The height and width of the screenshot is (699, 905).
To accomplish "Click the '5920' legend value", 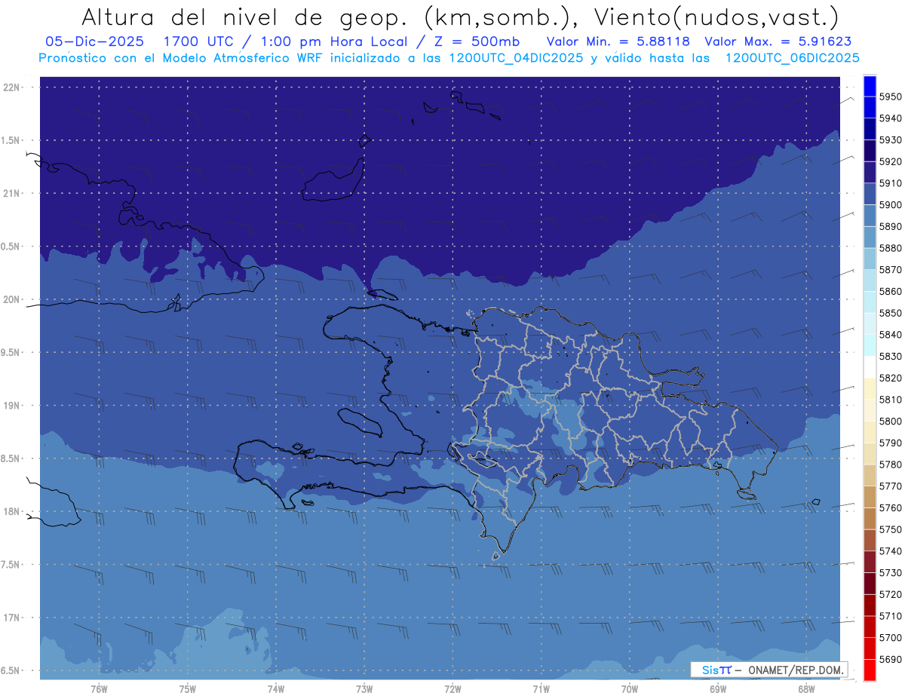I will [890, 161].
